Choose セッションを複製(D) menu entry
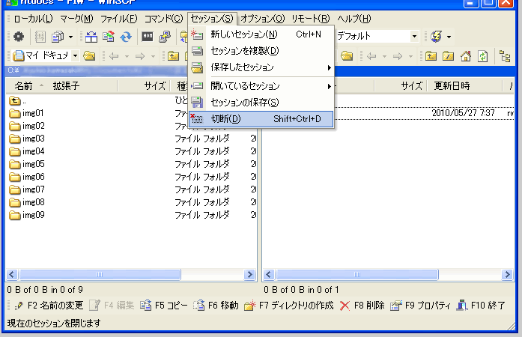 [x=261, y=51]
